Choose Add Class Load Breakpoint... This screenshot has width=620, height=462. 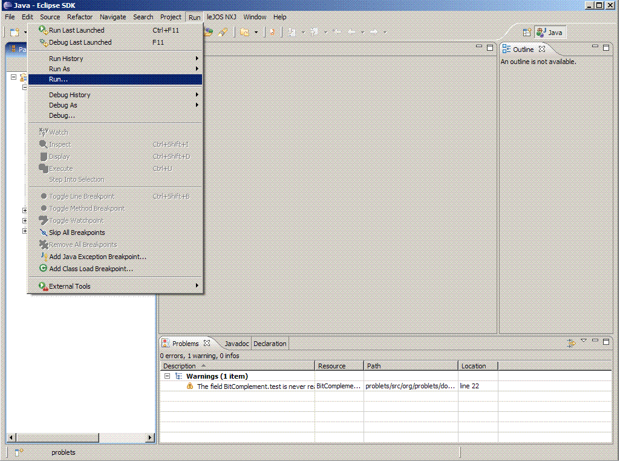point(115,269)
